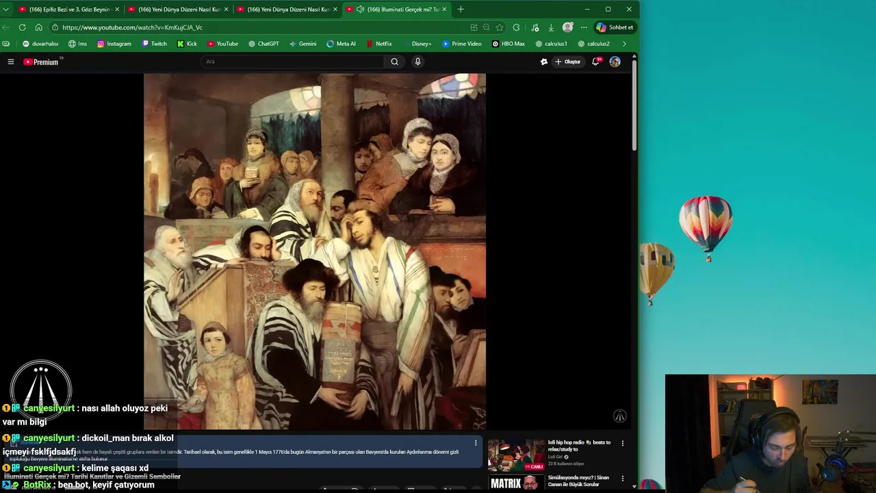
Task: Open the description box three-dot menu
Action: coord(476,443)
